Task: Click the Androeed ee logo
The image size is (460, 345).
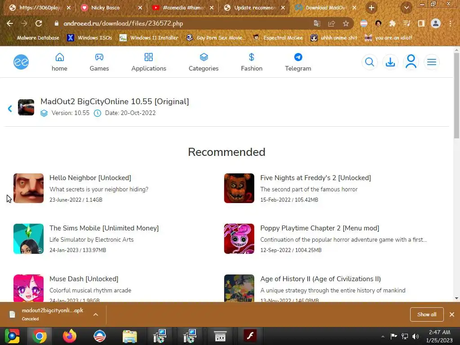Action: tap(21, 62)
